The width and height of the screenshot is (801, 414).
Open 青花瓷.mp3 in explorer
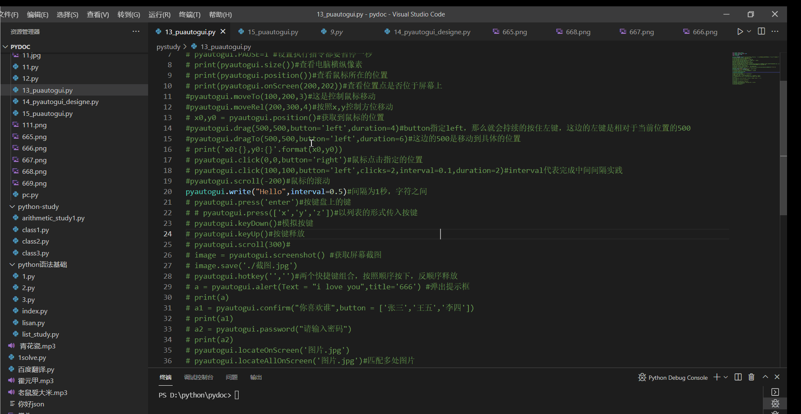(x=38, y=346)
